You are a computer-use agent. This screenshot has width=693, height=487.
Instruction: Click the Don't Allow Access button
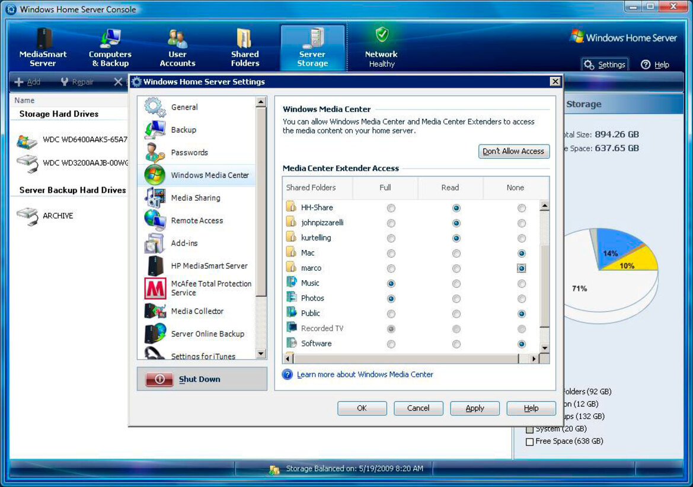coord(514,151)
